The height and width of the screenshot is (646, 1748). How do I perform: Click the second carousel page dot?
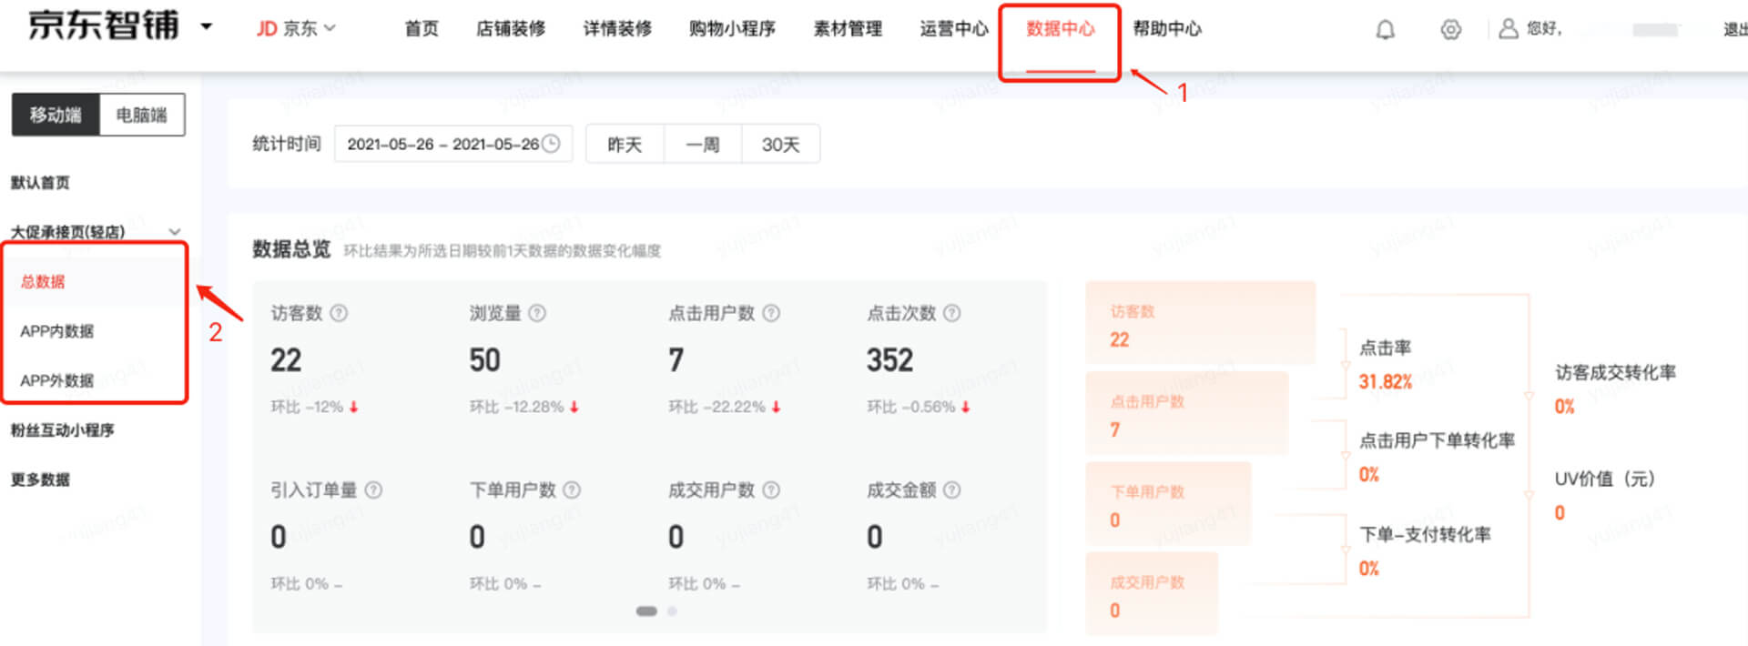(672, 611)
